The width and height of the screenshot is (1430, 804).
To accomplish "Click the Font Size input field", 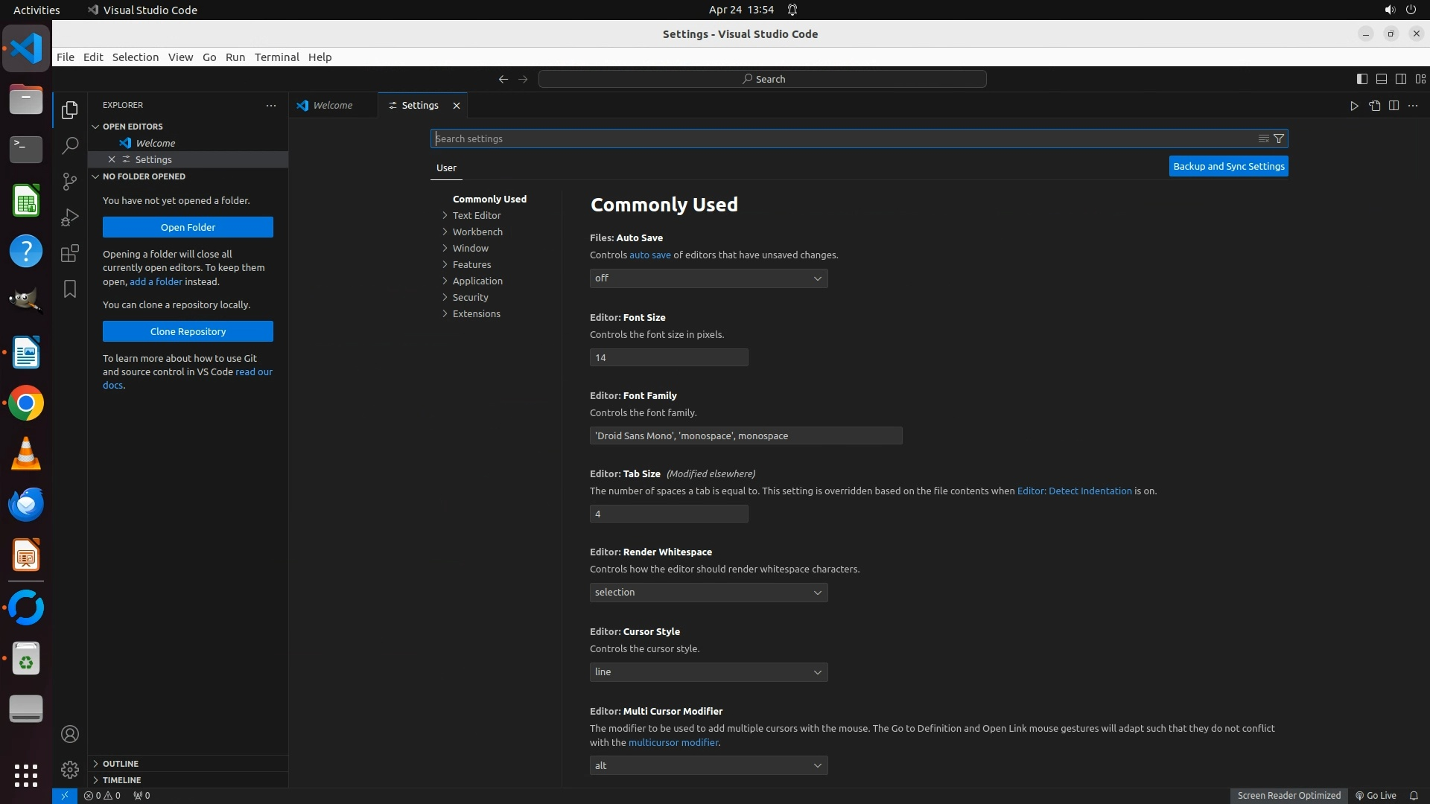I will (668, 357).
